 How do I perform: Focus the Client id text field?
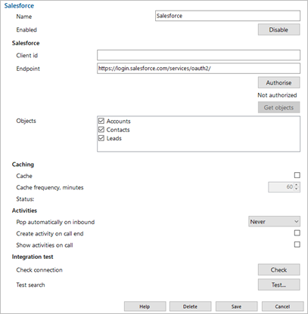tap(198, 55)
